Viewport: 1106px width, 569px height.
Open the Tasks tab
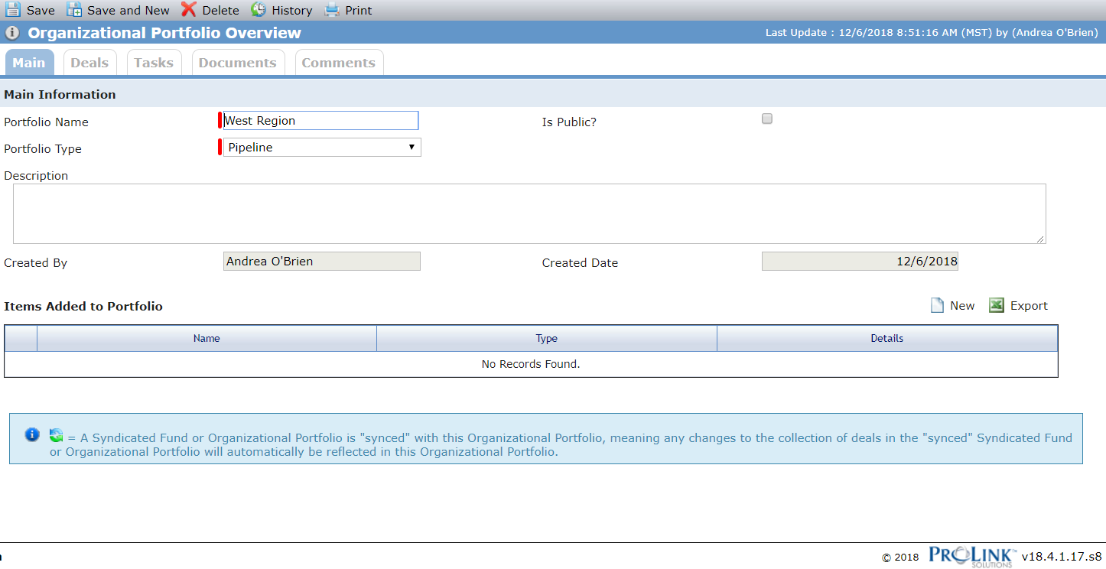tap(154, 63)
